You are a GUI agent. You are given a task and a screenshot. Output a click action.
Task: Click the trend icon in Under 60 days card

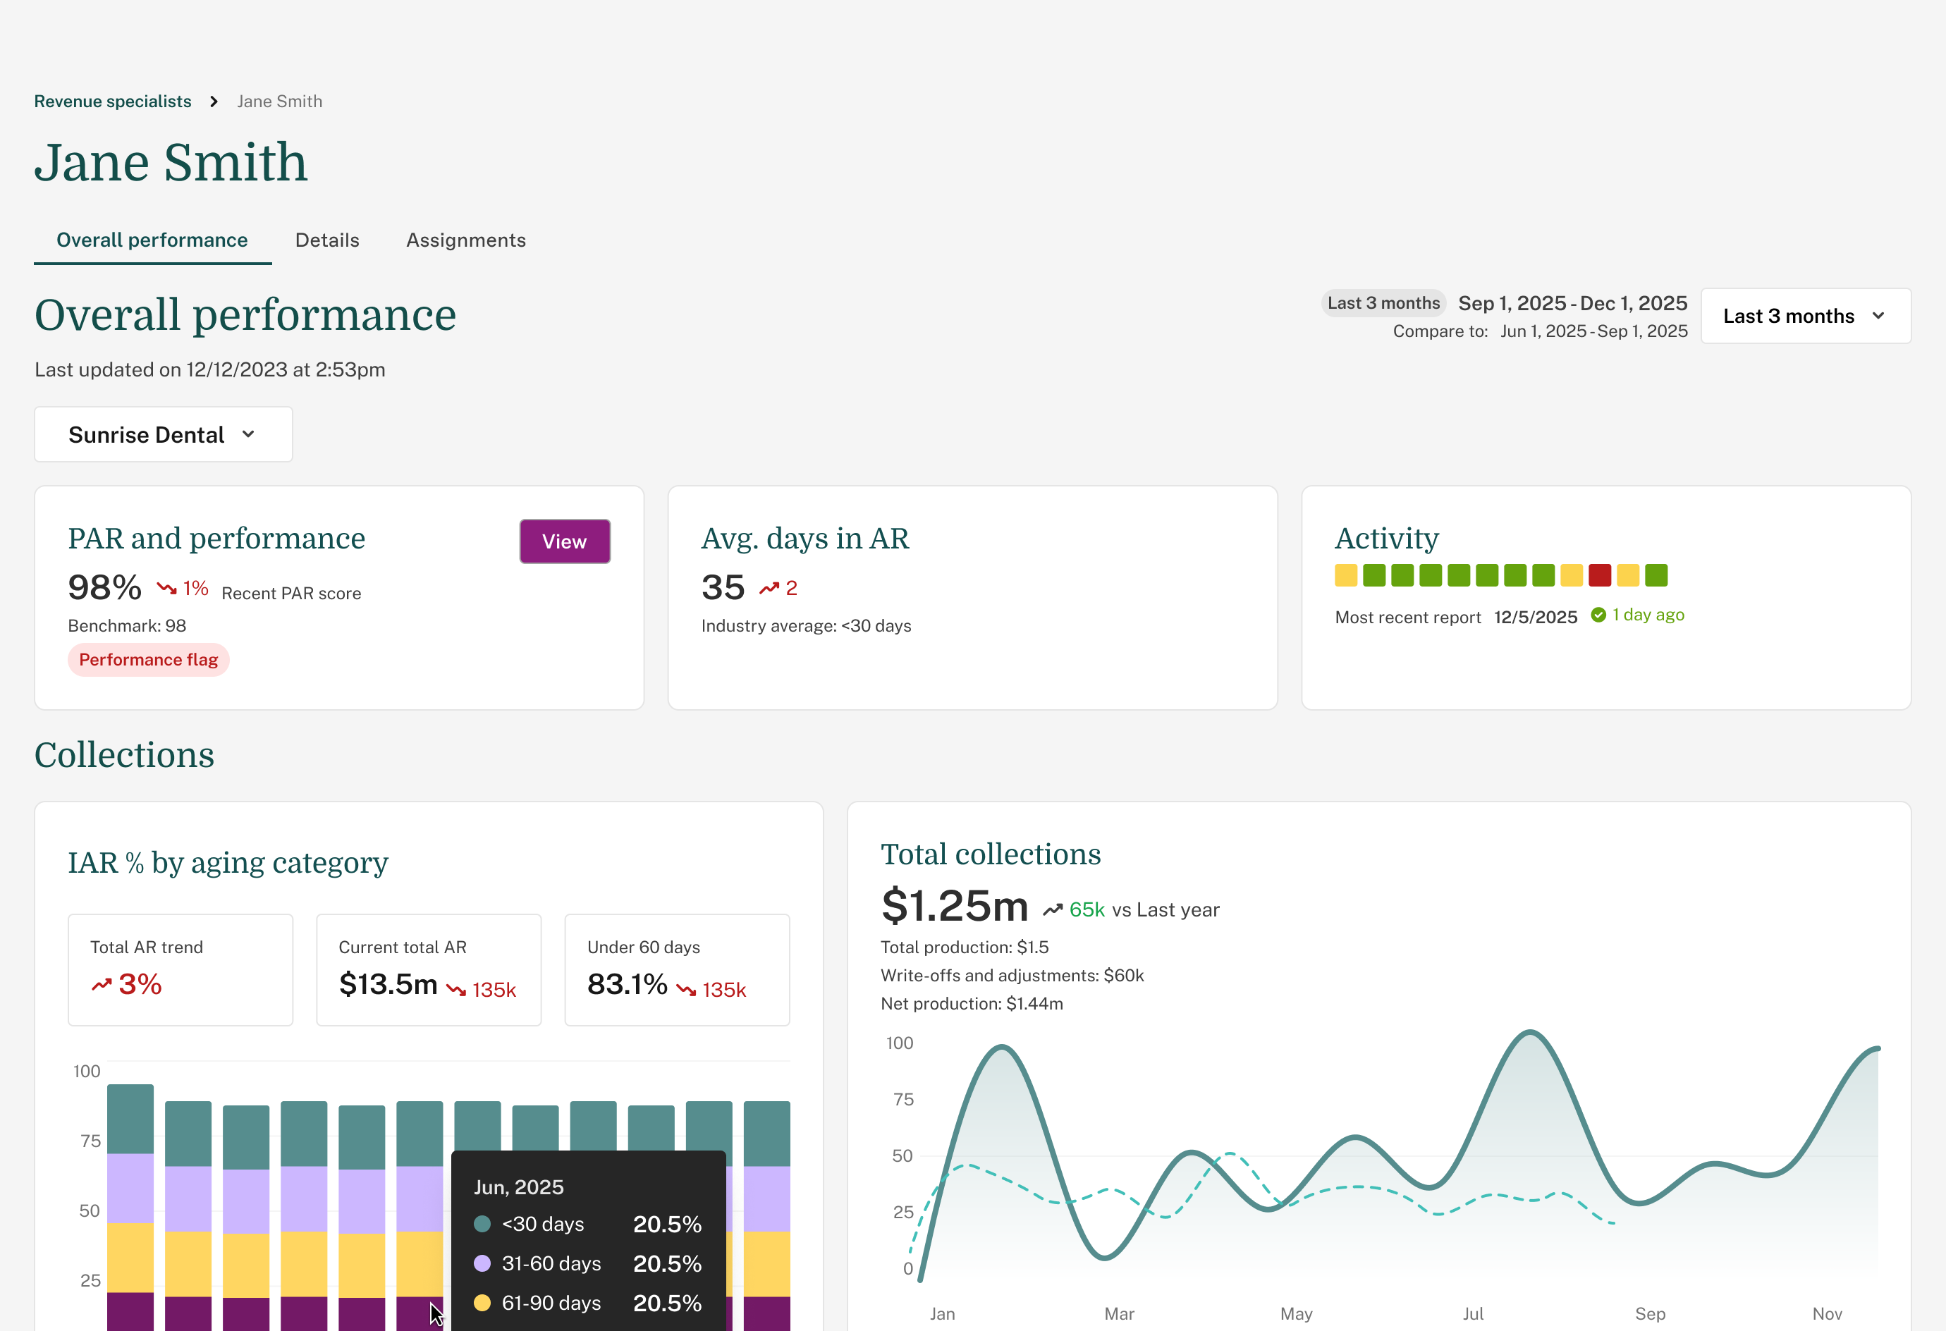686,990
